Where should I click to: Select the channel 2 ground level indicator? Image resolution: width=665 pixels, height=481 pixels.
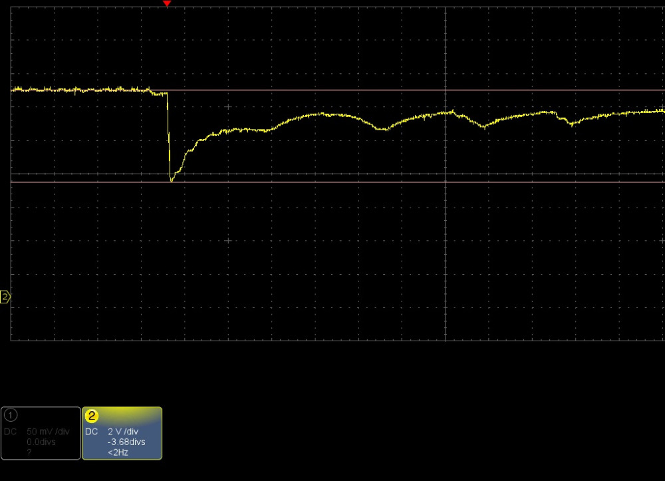(5, 297)
